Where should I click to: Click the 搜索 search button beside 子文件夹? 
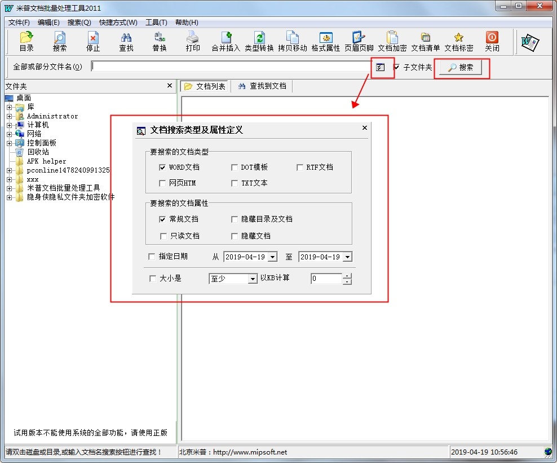461,67
